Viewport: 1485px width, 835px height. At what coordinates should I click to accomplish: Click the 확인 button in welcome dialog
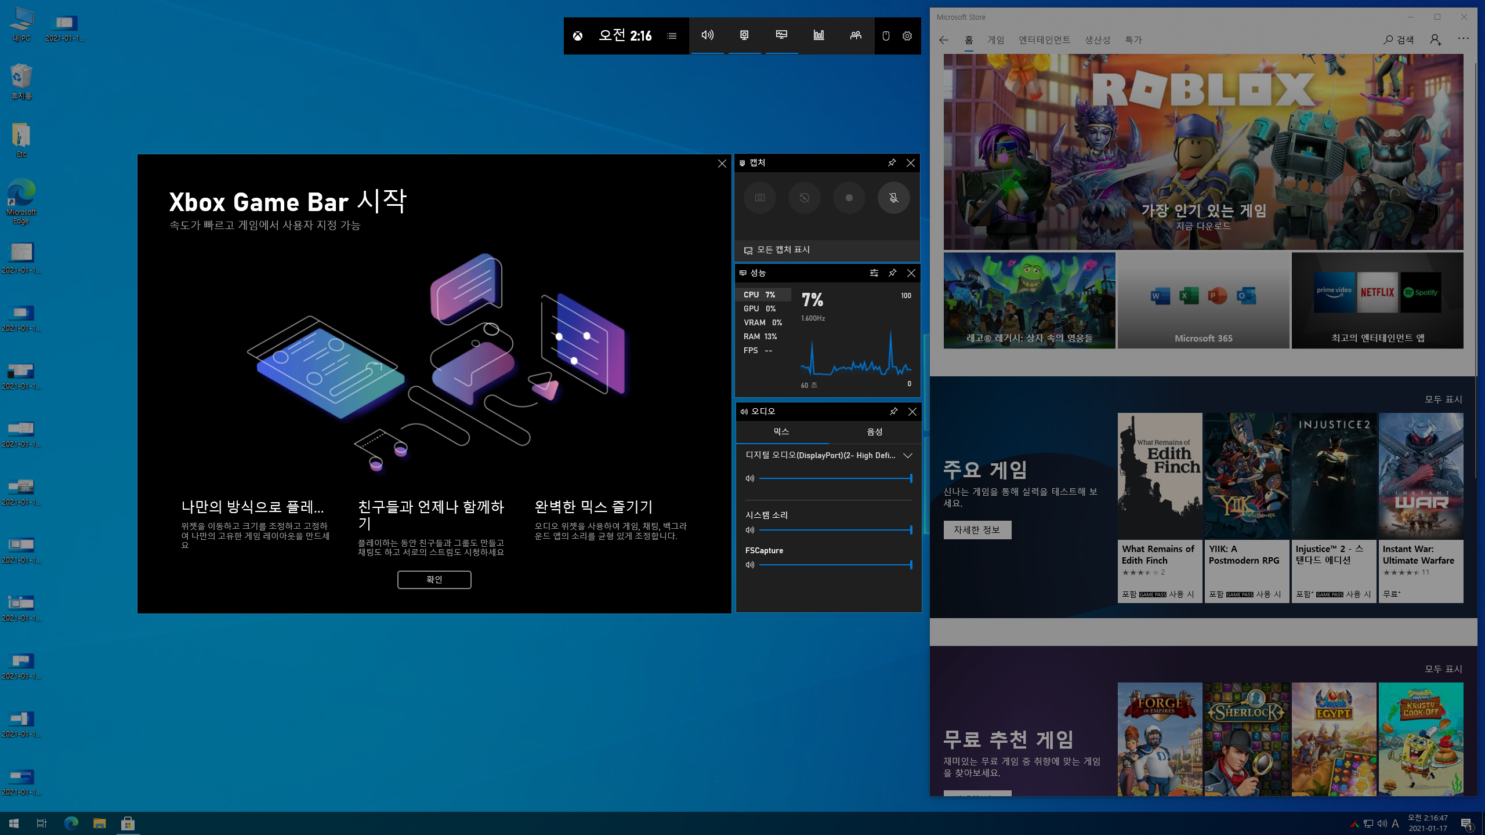click(x=434, y=580)
